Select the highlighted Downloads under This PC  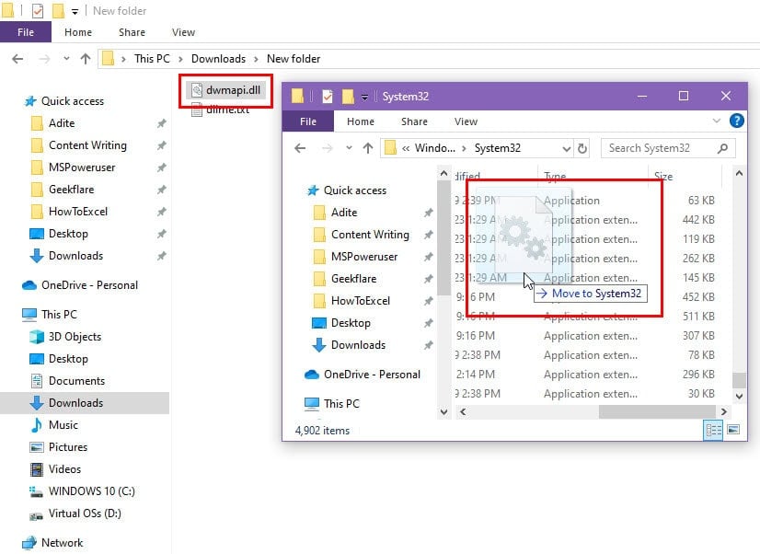point(85,403)
